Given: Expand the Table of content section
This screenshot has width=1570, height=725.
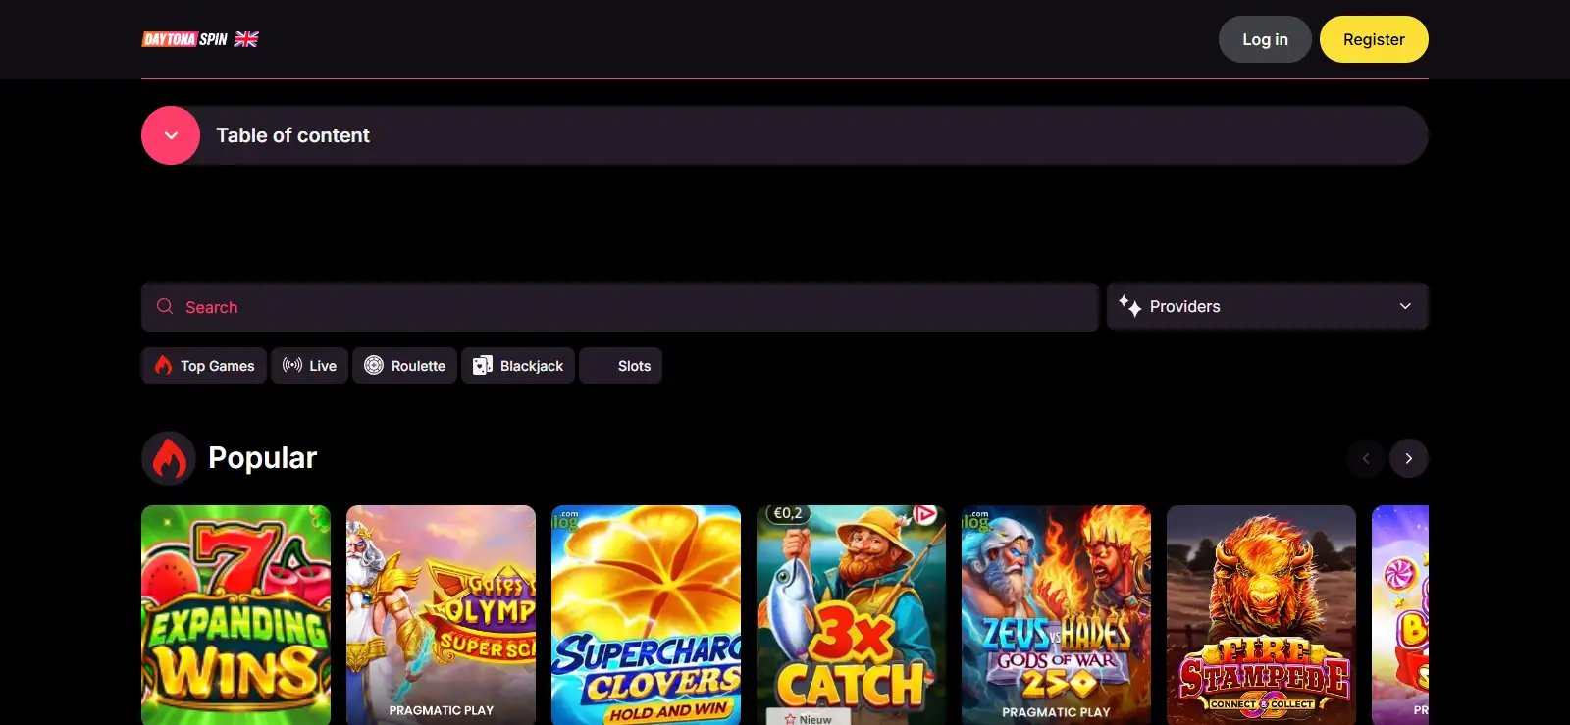Looking at the screenshot, I should point(171,135).
